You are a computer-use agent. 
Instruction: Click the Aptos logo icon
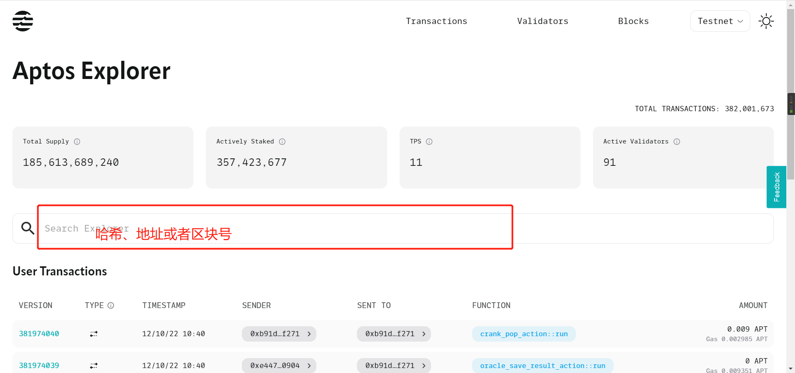click(23, 21)
